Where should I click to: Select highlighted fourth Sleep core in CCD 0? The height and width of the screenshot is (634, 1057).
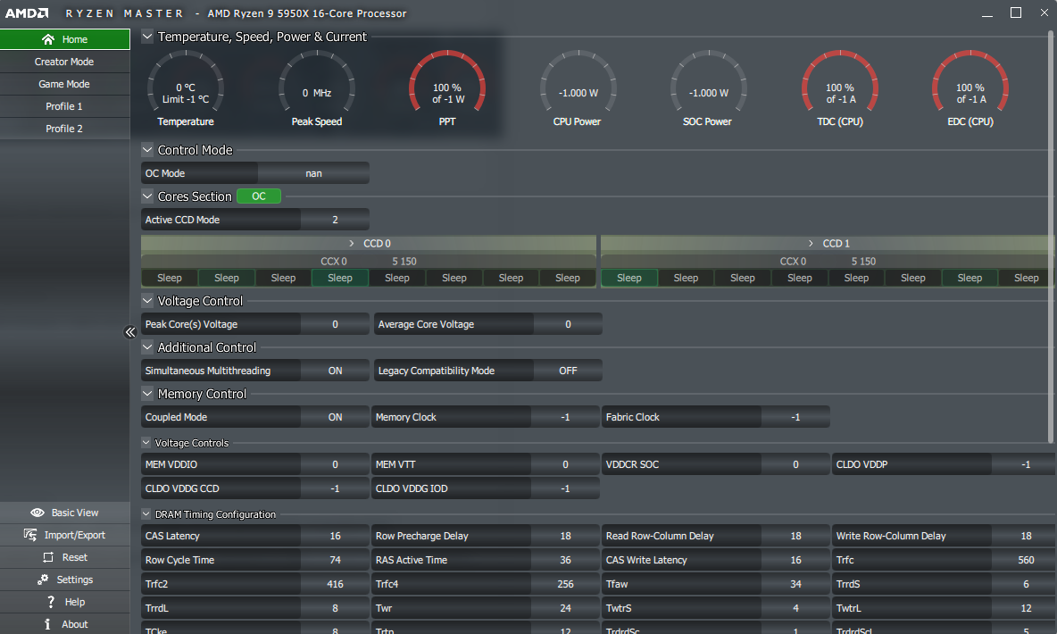pos(340,278)
